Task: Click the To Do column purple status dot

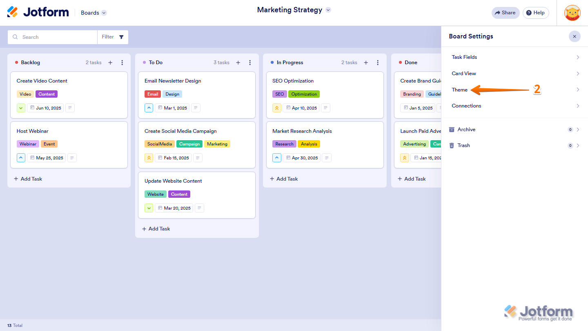Action: pos(144,63)
